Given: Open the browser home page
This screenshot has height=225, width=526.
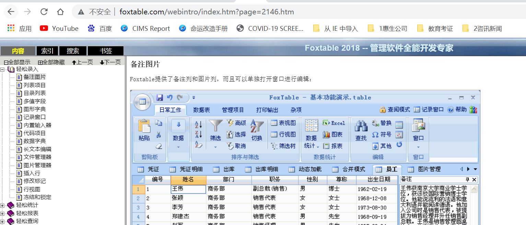Looking at the screenshot, I should 60,12.
